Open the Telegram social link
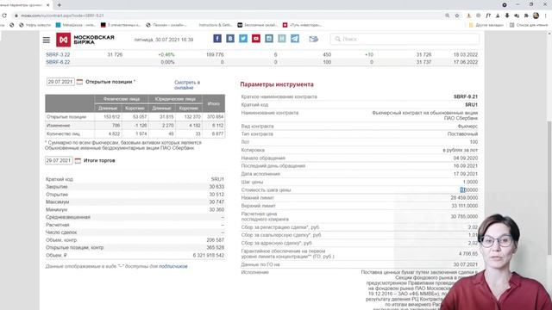The height and width of the screenshot is (310, 552). click(295, 39)
